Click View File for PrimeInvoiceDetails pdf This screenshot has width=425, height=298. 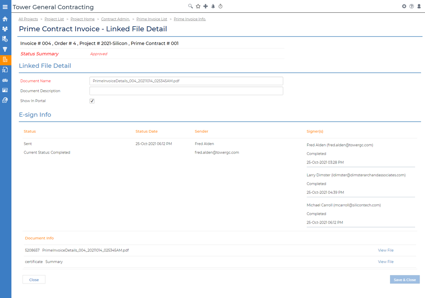click(x=386, y=250)
